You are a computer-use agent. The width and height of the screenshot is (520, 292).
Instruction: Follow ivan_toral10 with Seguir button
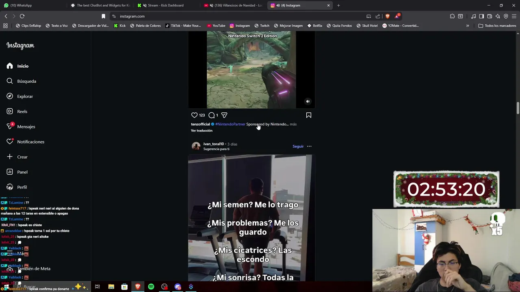pos(298,146)
